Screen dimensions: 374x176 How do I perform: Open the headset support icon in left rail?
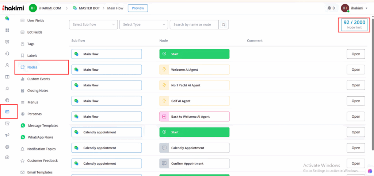pyautogui.click(x=7, y=54)
